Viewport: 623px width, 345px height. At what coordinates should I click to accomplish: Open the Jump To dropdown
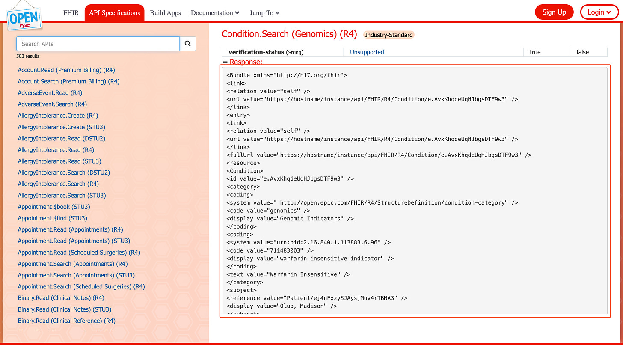click(265, 13)
